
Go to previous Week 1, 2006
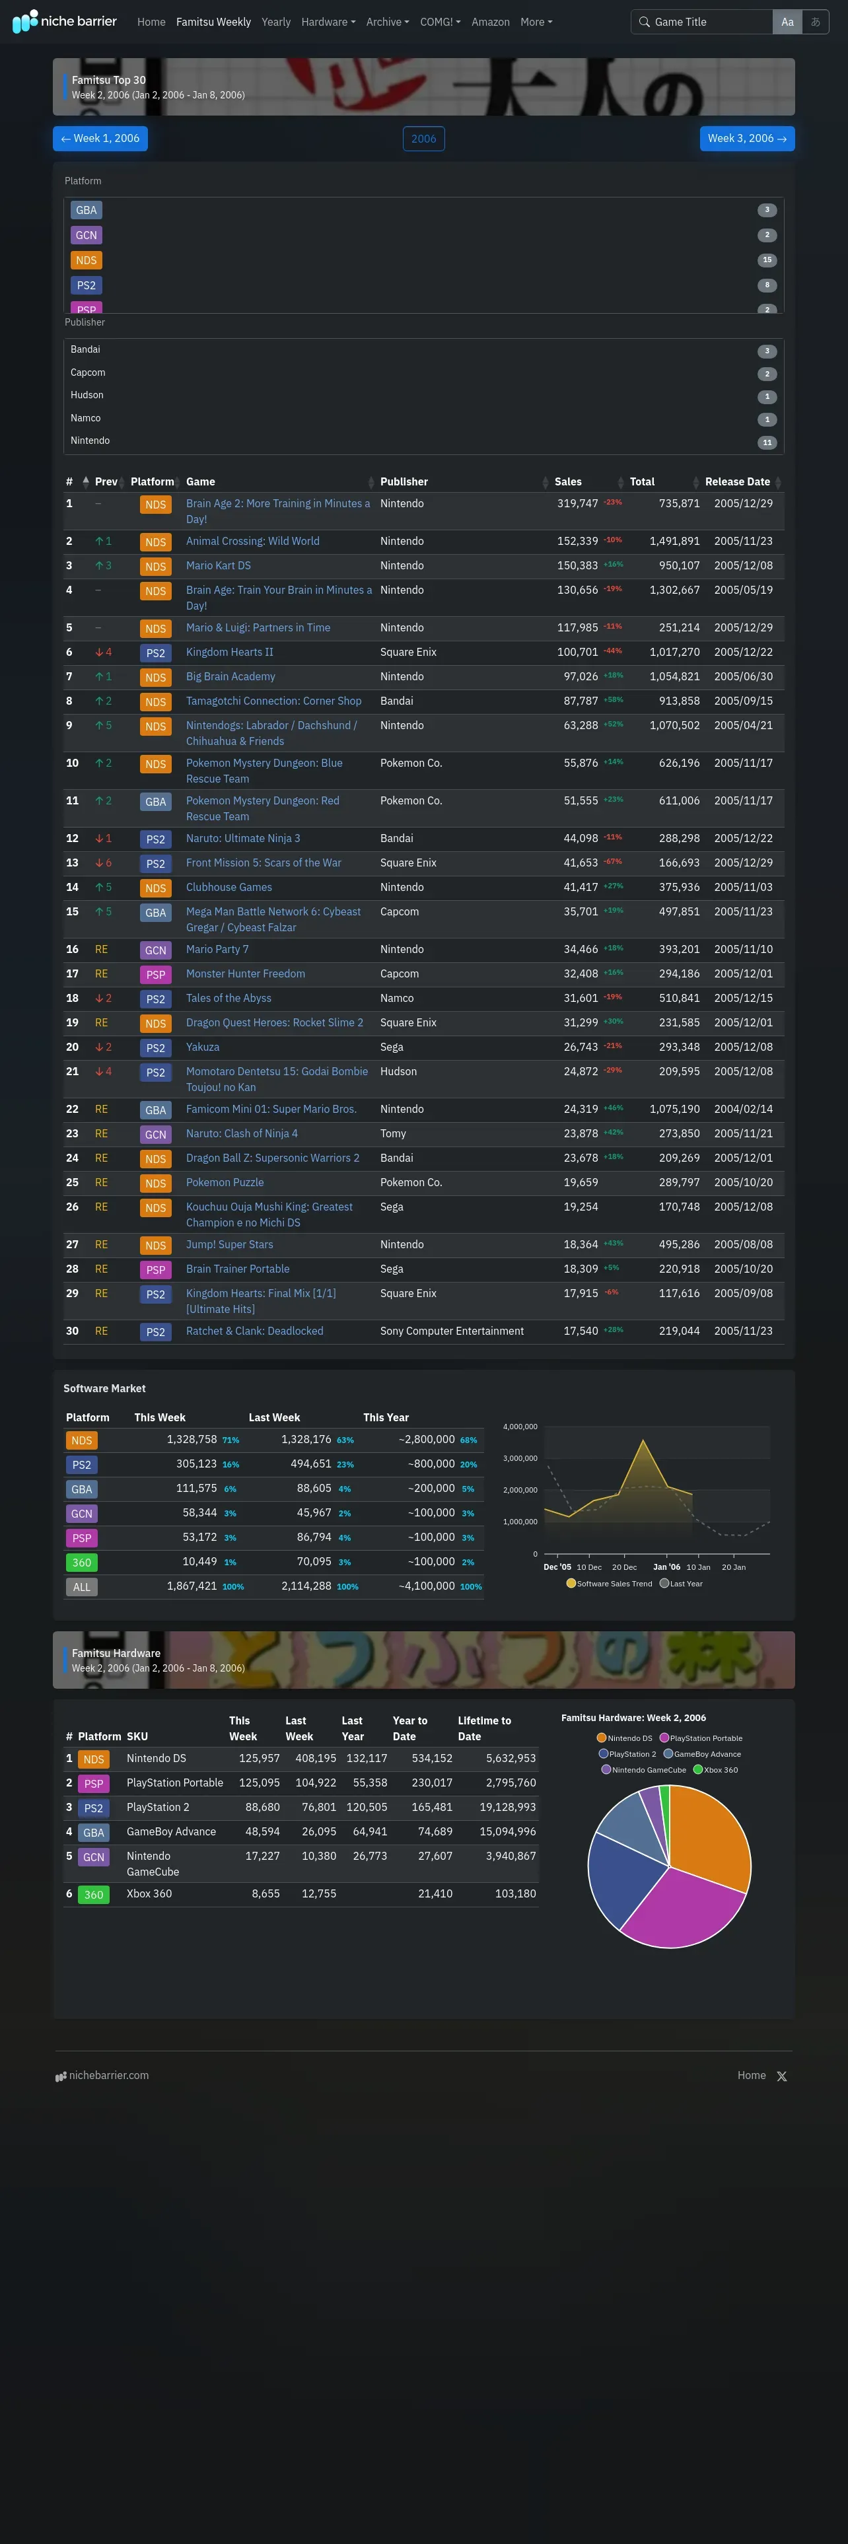(x=100, y=138)
